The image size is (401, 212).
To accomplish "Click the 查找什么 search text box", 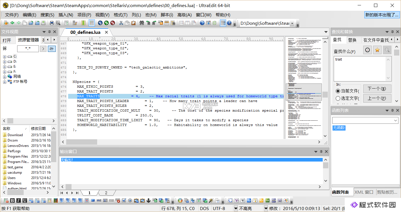I will pos(362,69).
